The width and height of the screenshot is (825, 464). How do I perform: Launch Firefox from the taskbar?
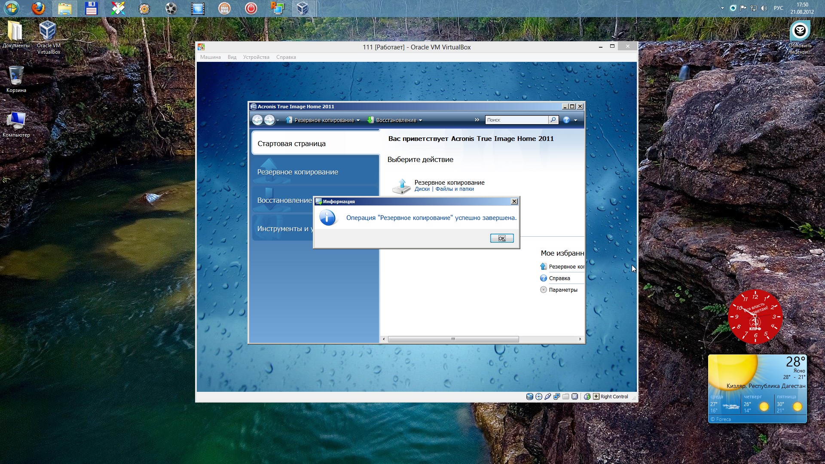point(39,8)
